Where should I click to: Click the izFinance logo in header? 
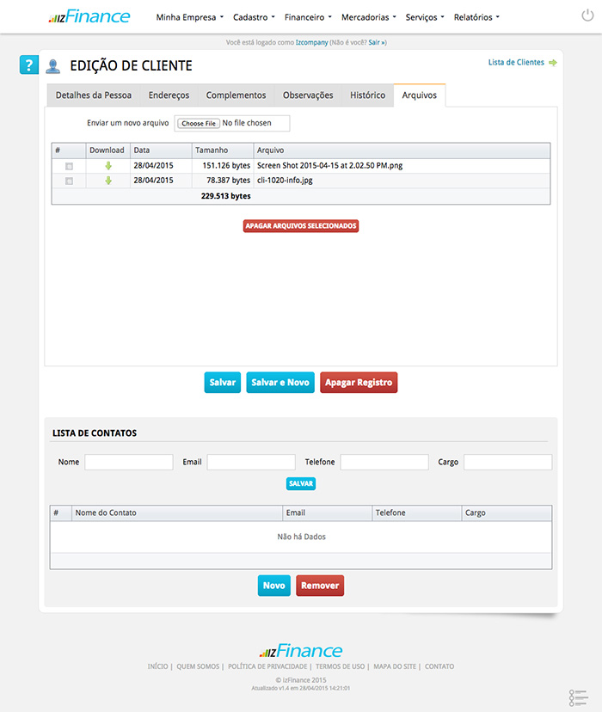coord(89,16)
